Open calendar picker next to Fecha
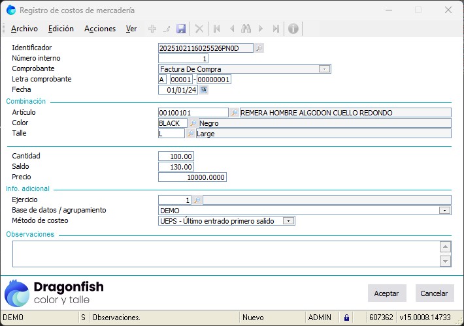This screenshot has width=464, height=326. tap(203, 90)
